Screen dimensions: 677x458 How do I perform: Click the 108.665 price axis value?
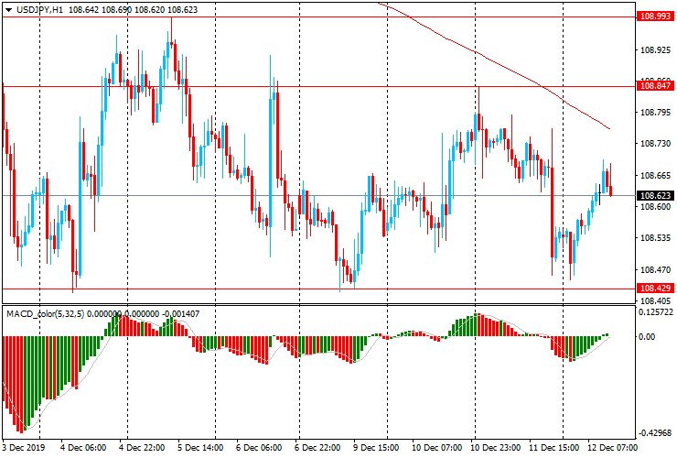coord(654,175)
